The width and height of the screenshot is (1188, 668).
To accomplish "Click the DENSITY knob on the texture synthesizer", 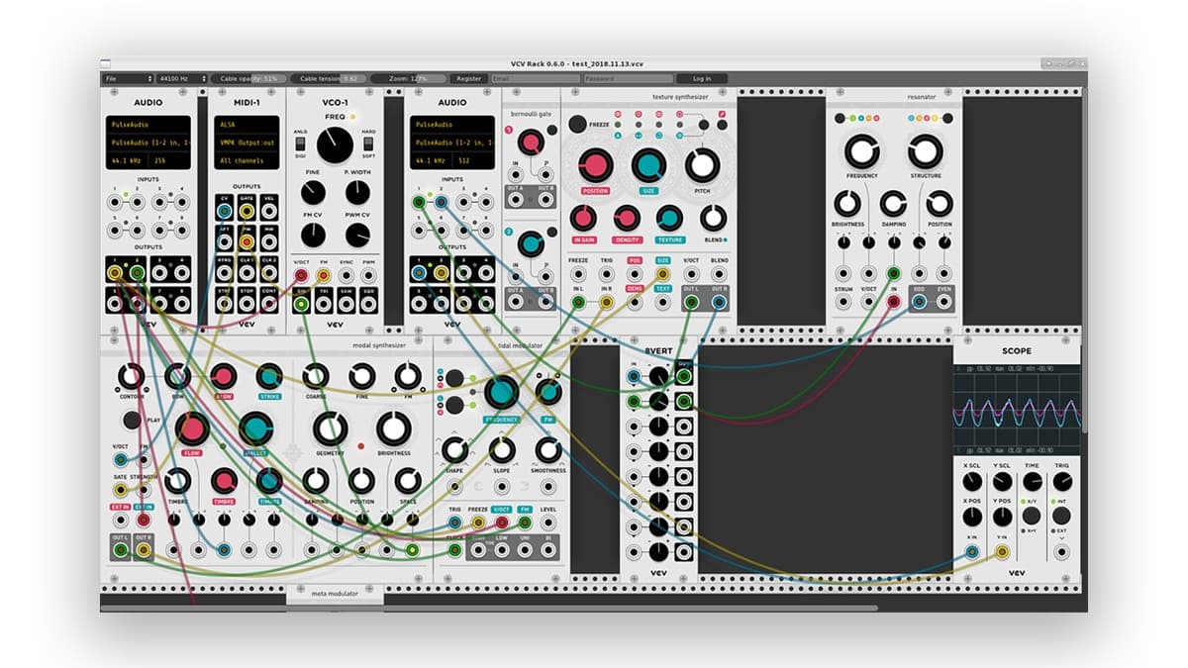I will coord(628,218).
